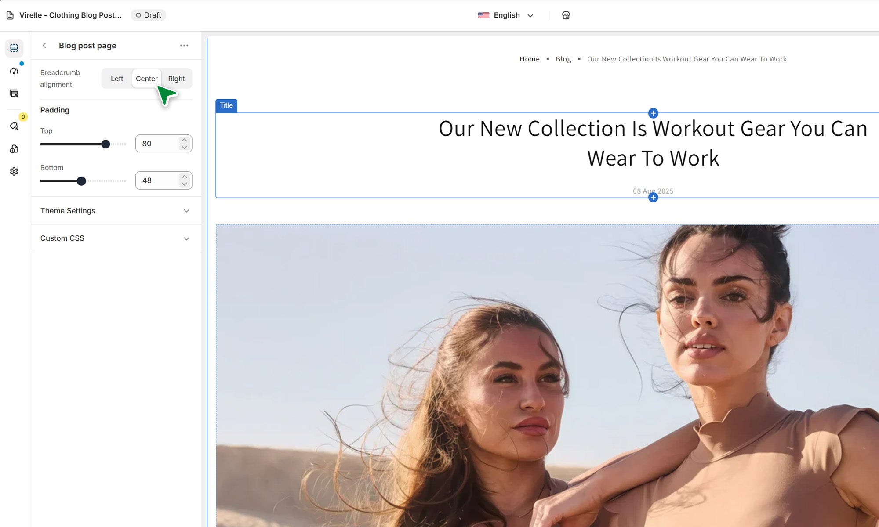Viewport: 879px width, 527px height.
Task: Click the Top padding slider handle
Action: click(105, 144)
